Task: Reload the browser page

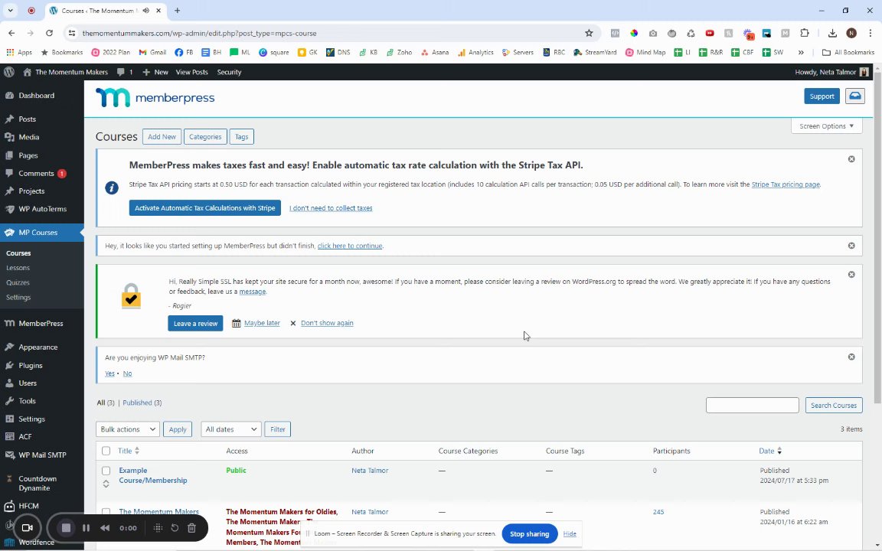Action: click(49, 33)
